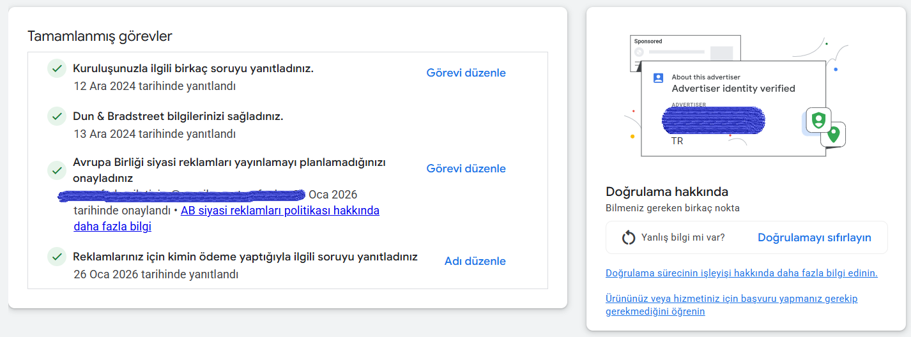Open AB siyasi reklamları politikası info link
The height and width of the screenshot is (337, 911).
tap(227, 218)
